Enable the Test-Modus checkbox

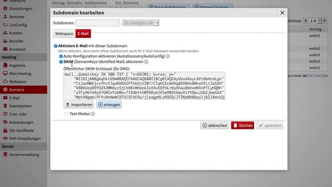tap(66, 114)
